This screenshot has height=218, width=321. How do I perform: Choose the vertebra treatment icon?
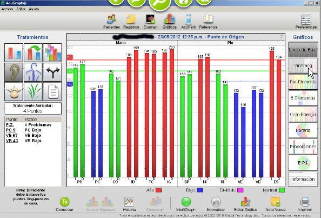click(x=14, y=91)
